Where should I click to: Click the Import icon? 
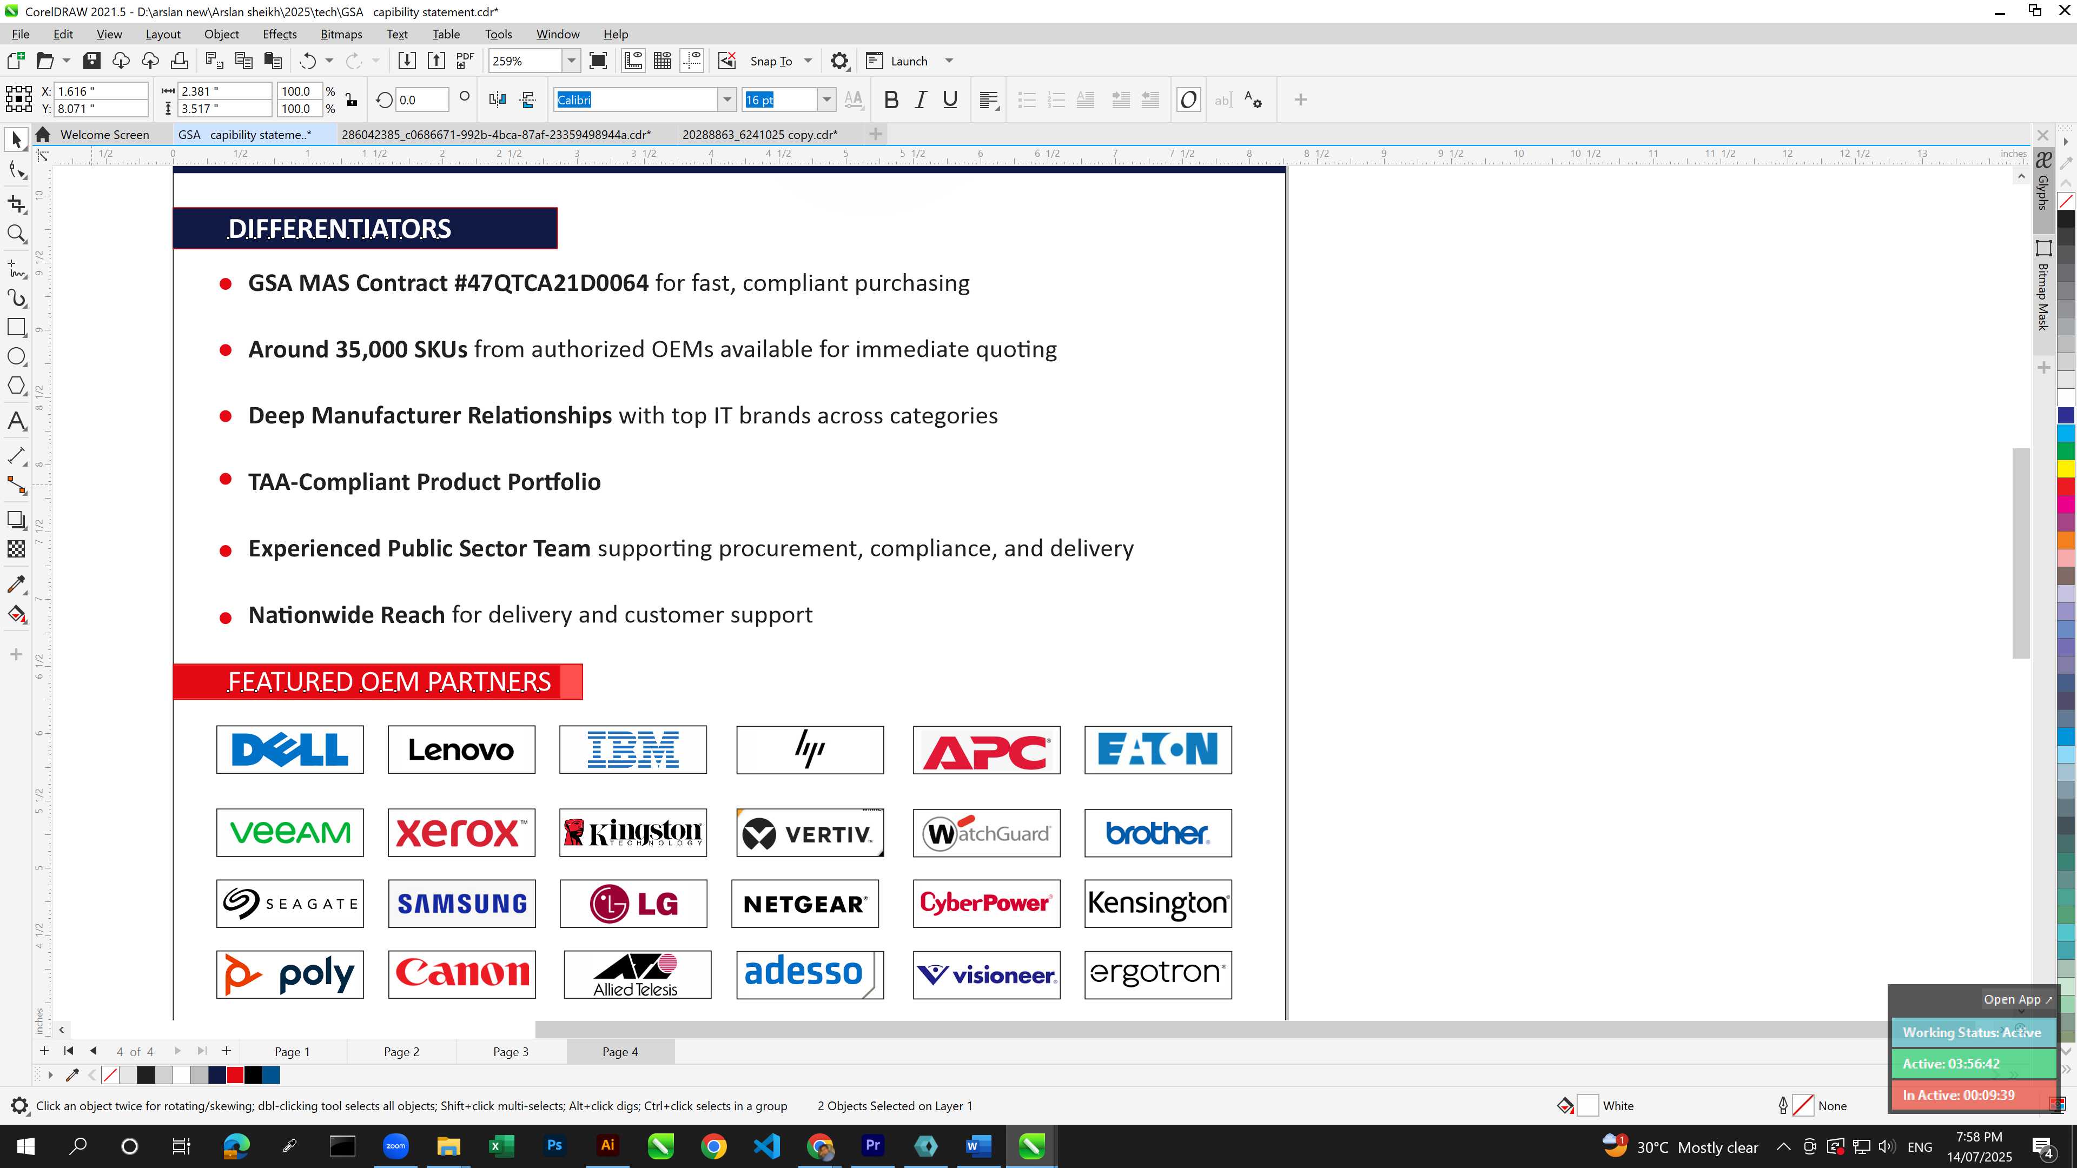407,61
